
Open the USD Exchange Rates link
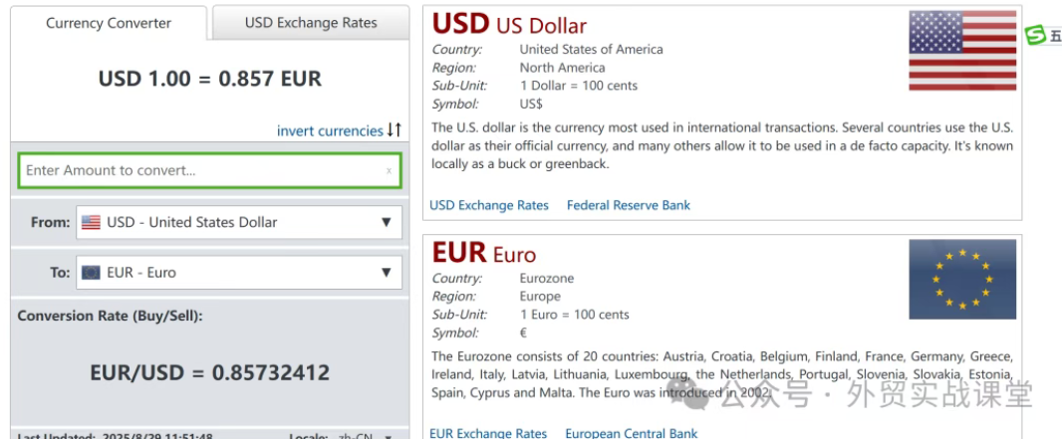click(x=489, y=205)
